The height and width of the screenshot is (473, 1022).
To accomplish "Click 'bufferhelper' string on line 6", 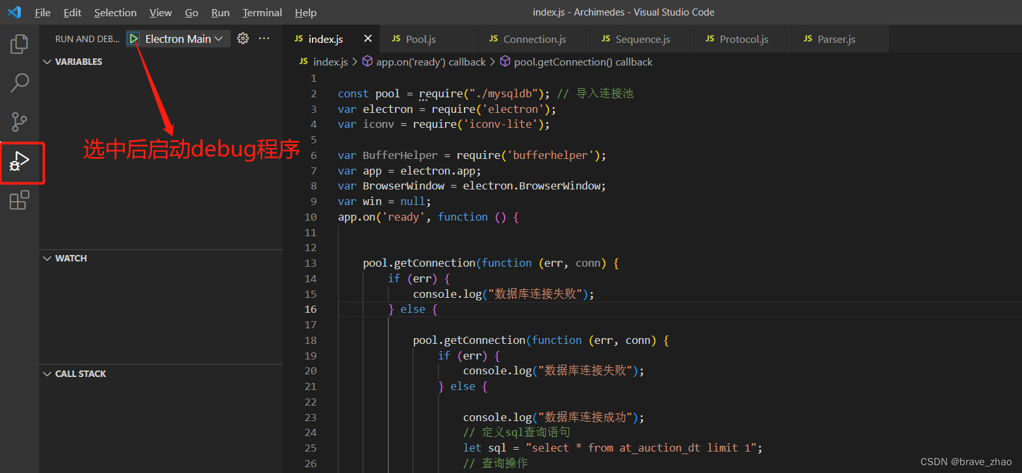I will pyautogui.click(x=550, y=155).
